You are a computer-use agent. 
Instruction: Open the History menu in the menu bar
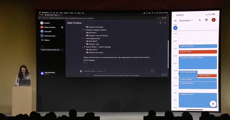(x=61, y=13)
